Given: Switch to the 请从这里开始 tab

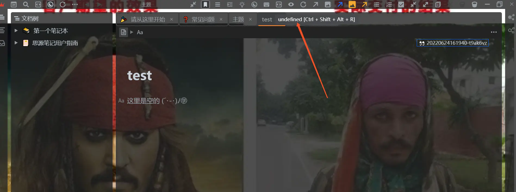Looking at the screenshot, I should [148, 19].
